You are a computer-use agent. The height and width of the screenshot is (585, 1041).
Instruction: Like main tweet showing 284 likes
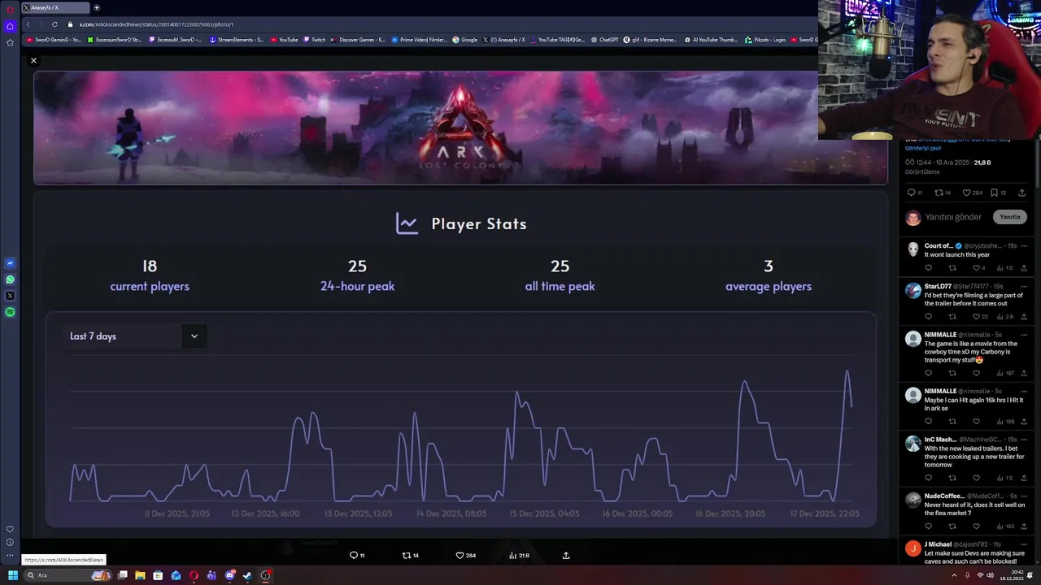tap(972, 193)
